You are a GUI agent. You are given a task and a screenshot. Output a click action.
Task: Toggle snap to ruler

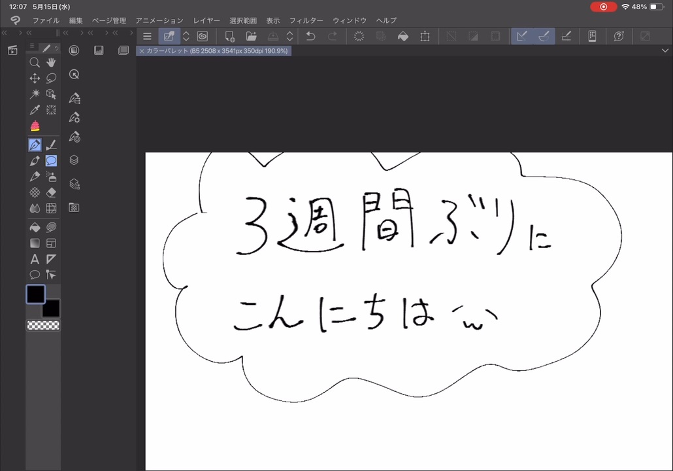(x=522, y=37)
